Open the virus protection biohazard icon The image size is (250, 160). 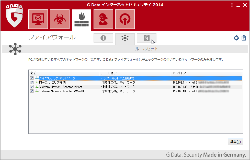coord(60,19)
